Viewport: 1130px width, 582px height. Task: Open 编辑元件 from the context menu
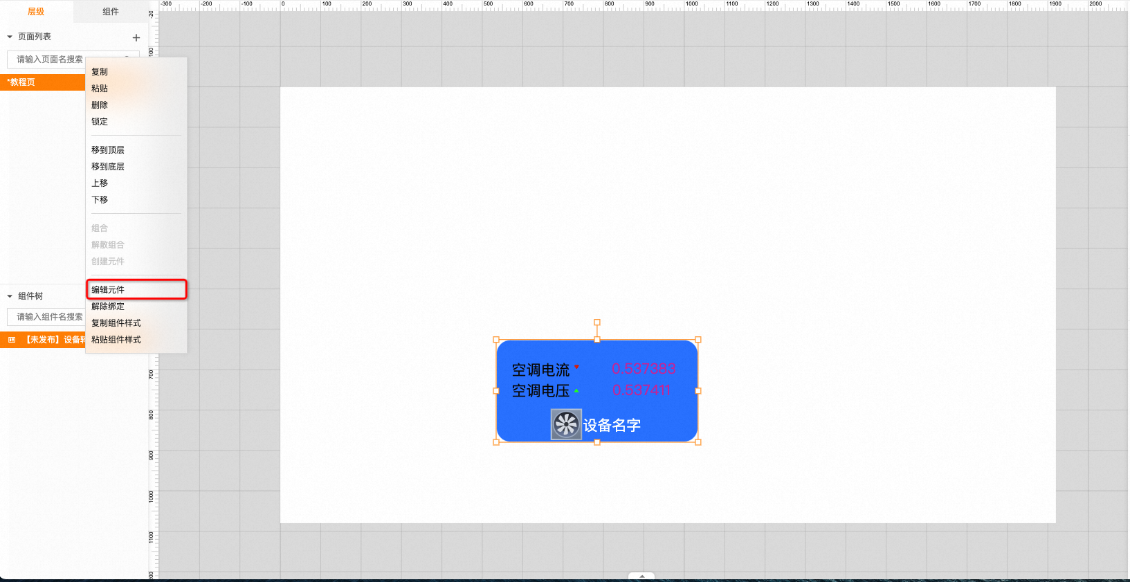click(136, 289)
